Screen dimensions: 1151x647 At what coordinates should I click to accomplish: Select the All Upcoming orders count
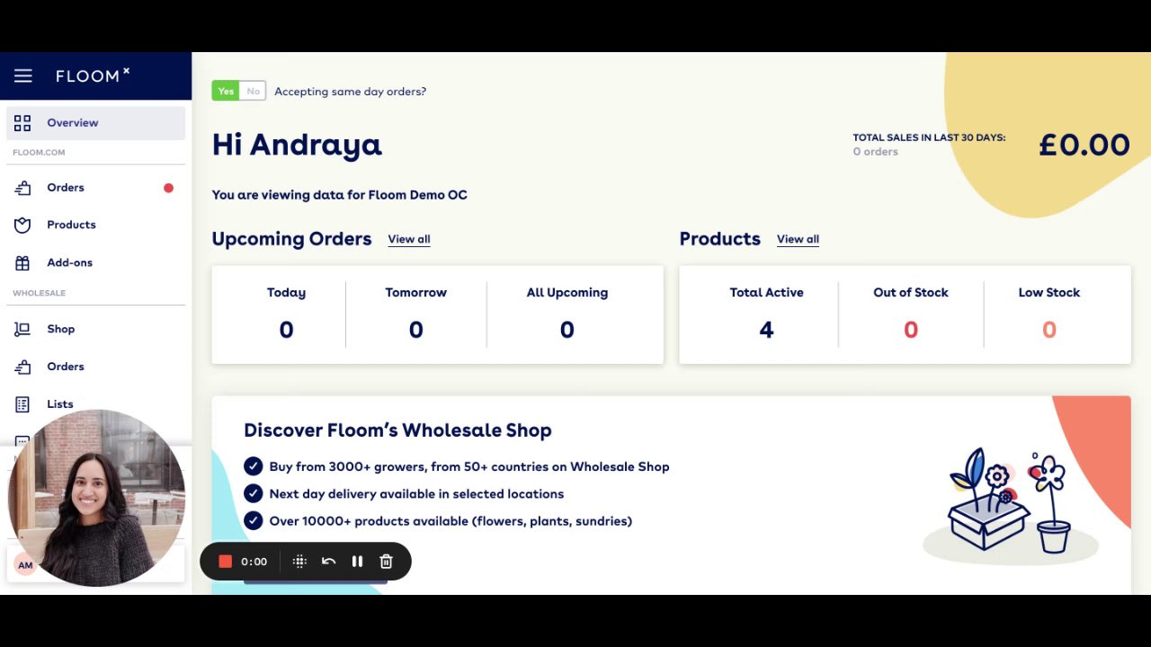[567, 330]
